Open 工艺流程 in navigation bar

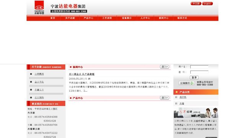107,18
